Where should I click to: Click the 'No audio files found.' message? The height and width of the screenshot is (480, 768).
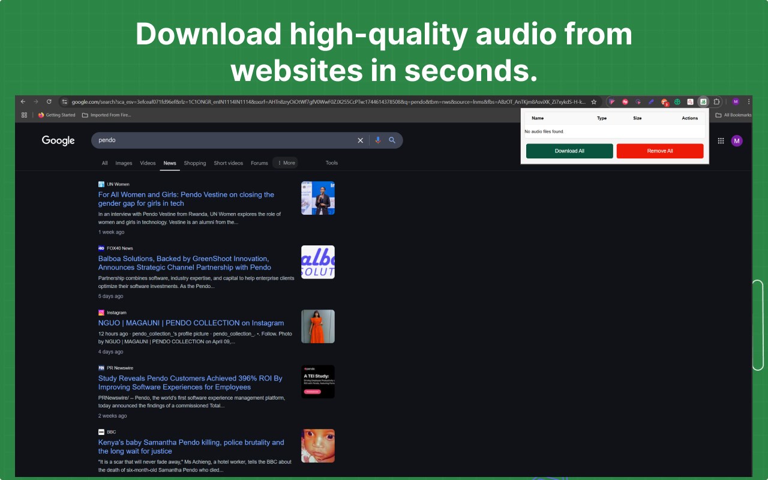coord(544,131)
